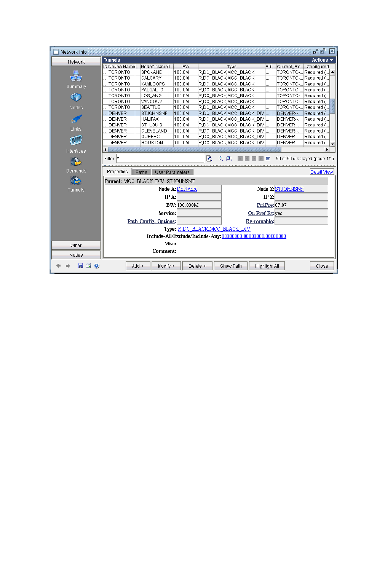The width and height of the screenshot is (385, 565).
Task: Switch to the Properties tab
Action: point(117,172)
